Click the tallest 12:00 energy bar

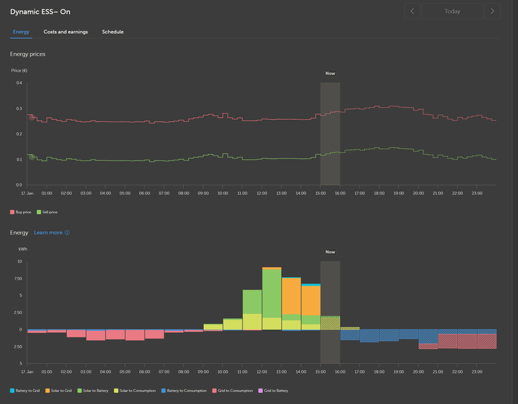click(x=271, y=298)
